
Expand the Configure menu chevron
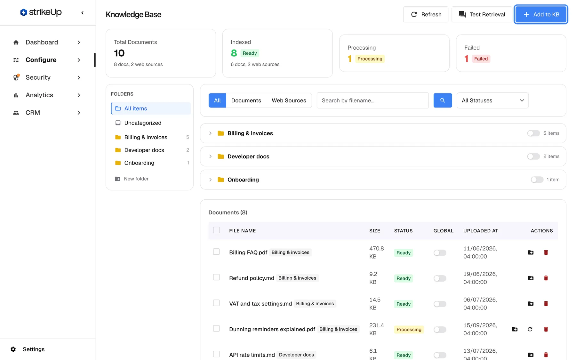(x=79, y=60)
